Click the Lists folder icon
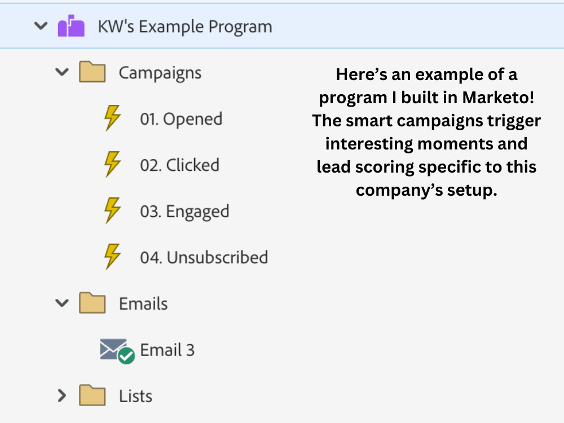This screenshot has height=423, width=564. pos(92,395)
